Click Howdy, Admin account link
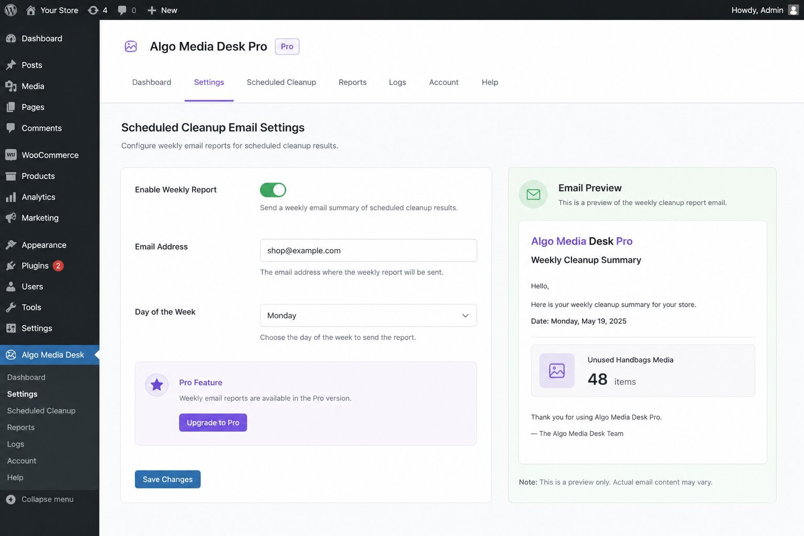 tap(757, 10)
